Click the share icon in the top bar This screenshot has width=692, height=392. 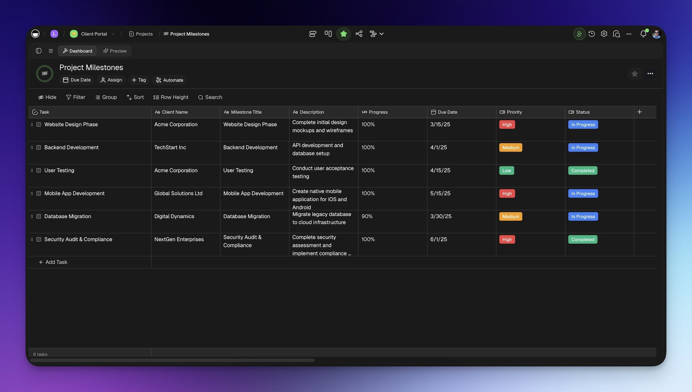(x=359, y=33)
